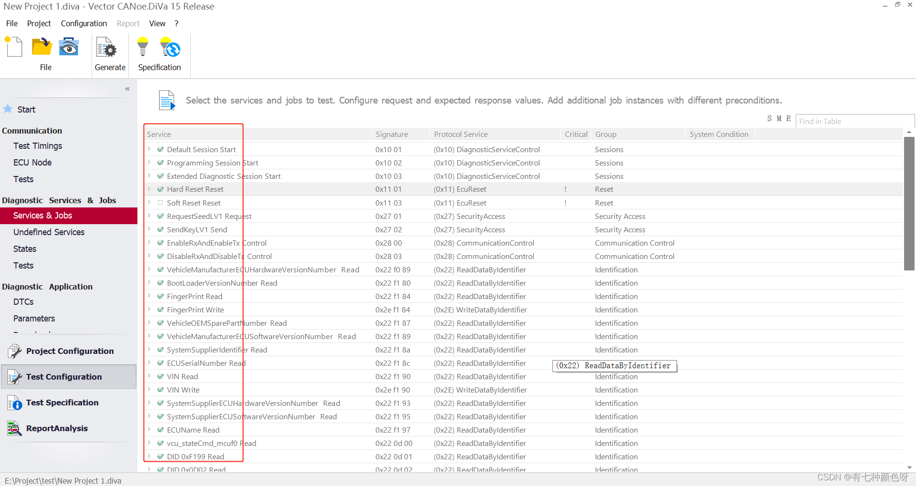The image size is (916, 486).
Task: Open the View menu
Action: (x=157, y=23)
